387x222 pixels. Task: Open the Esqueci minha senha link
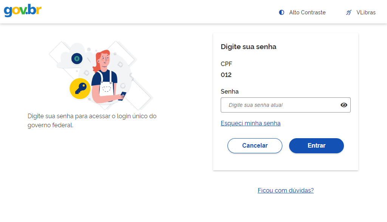coord(251,123)
